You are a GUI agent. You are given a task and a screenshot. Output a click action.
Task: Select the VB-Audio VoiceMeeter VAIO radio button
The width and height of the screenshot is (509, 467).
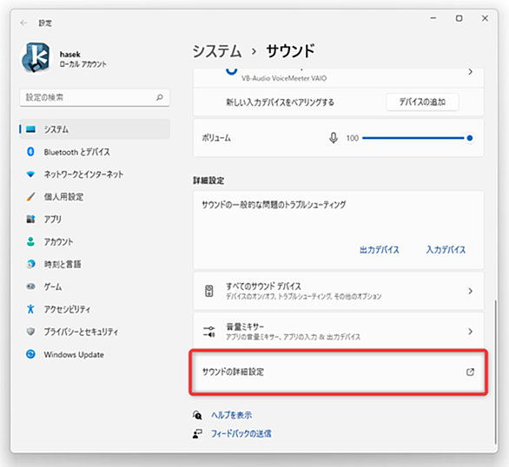pos(231,70)
